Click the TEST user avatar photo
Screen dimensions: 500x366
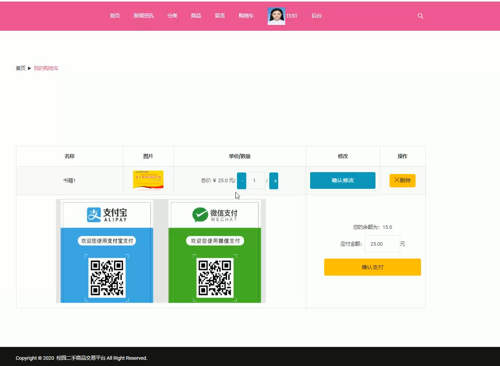276,16
